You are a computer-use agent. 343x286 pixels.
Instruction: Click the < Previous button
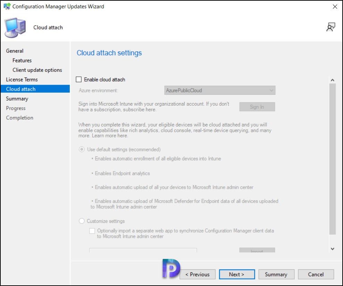[x=198, y=274]
